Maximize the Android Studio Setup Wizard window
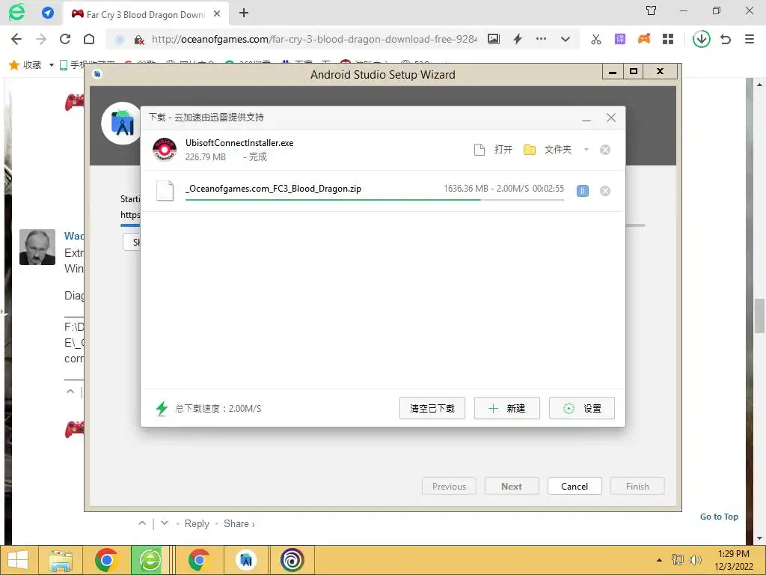The width and height of the screenshot is (766, 575). tap(633, 71)
